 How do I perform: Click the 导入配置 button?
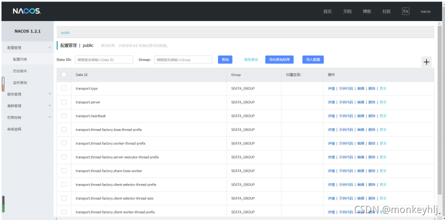[x=312, y=59]
